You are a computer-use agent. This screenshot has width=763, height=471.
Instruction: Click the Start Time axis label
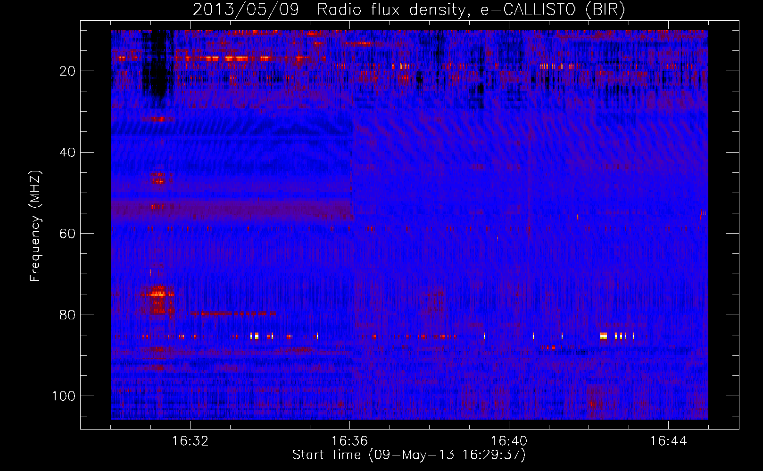coord(409,455)
